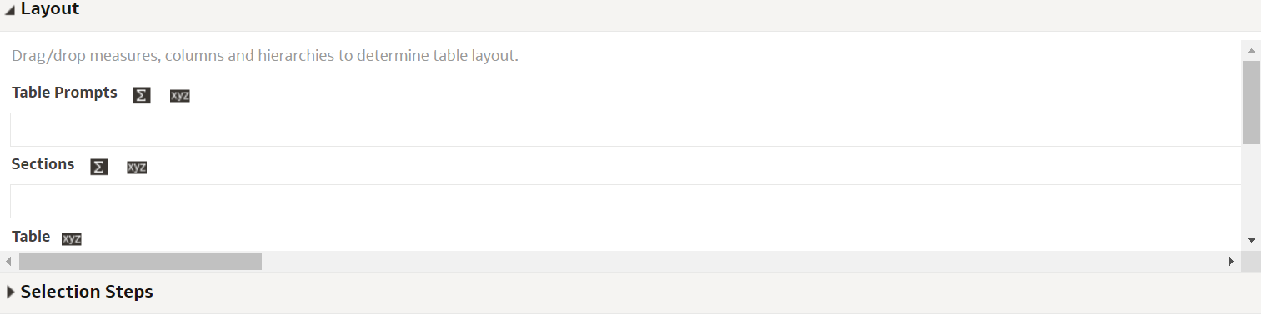The height and width of the screenshot is (336, 1283).
Task: Select the Layout pane header title
Action: (x=50, y=9)
